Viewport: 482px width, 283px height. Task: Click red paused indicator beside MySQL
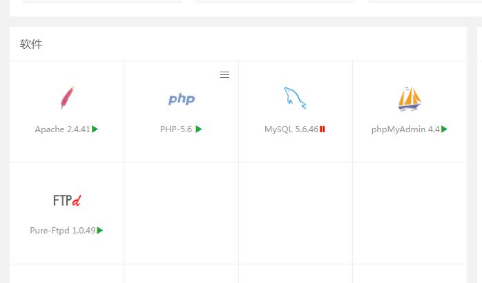tap(322, 129)
